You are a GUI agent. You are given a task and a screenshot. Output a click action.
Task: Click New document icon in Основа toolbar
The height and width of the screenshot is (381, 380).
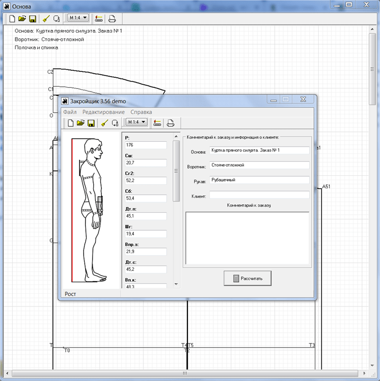pyautogui.click(x=12, y=19)
